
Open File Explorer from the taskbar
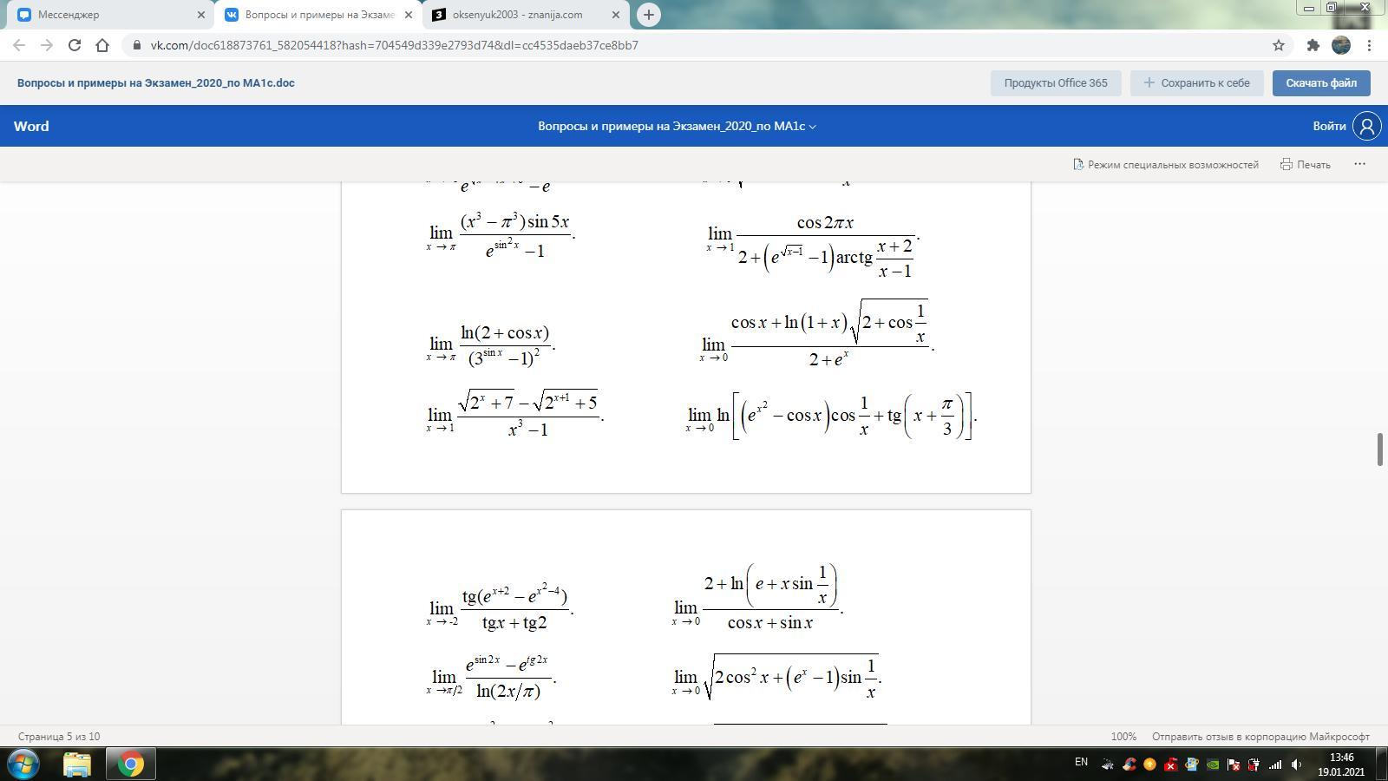click(77, 764)
